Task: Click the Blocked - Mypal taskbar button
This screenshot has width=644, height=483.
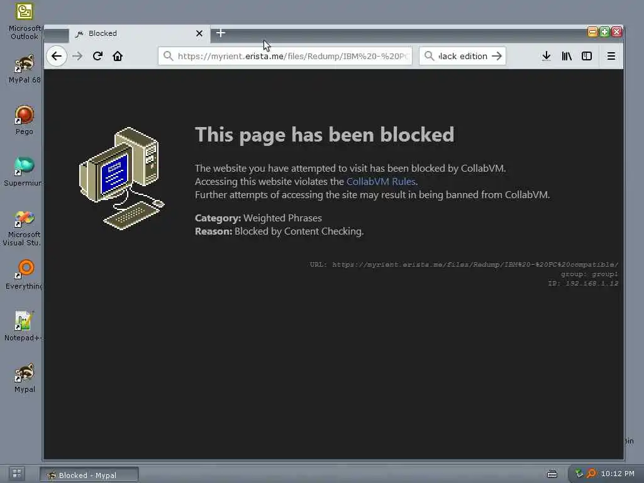Action: pyautogui.click(x=89, y=475)
